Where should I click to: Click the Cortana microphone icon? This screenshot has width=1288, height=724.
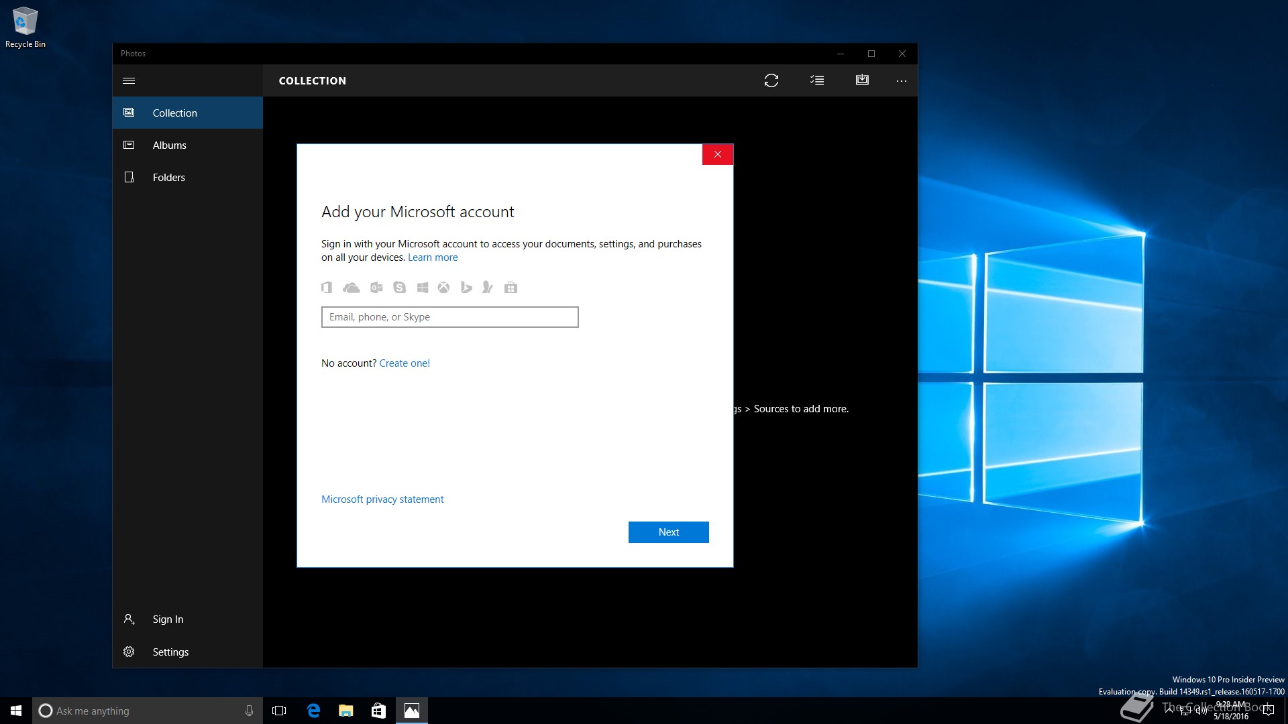tap(249, 711)
